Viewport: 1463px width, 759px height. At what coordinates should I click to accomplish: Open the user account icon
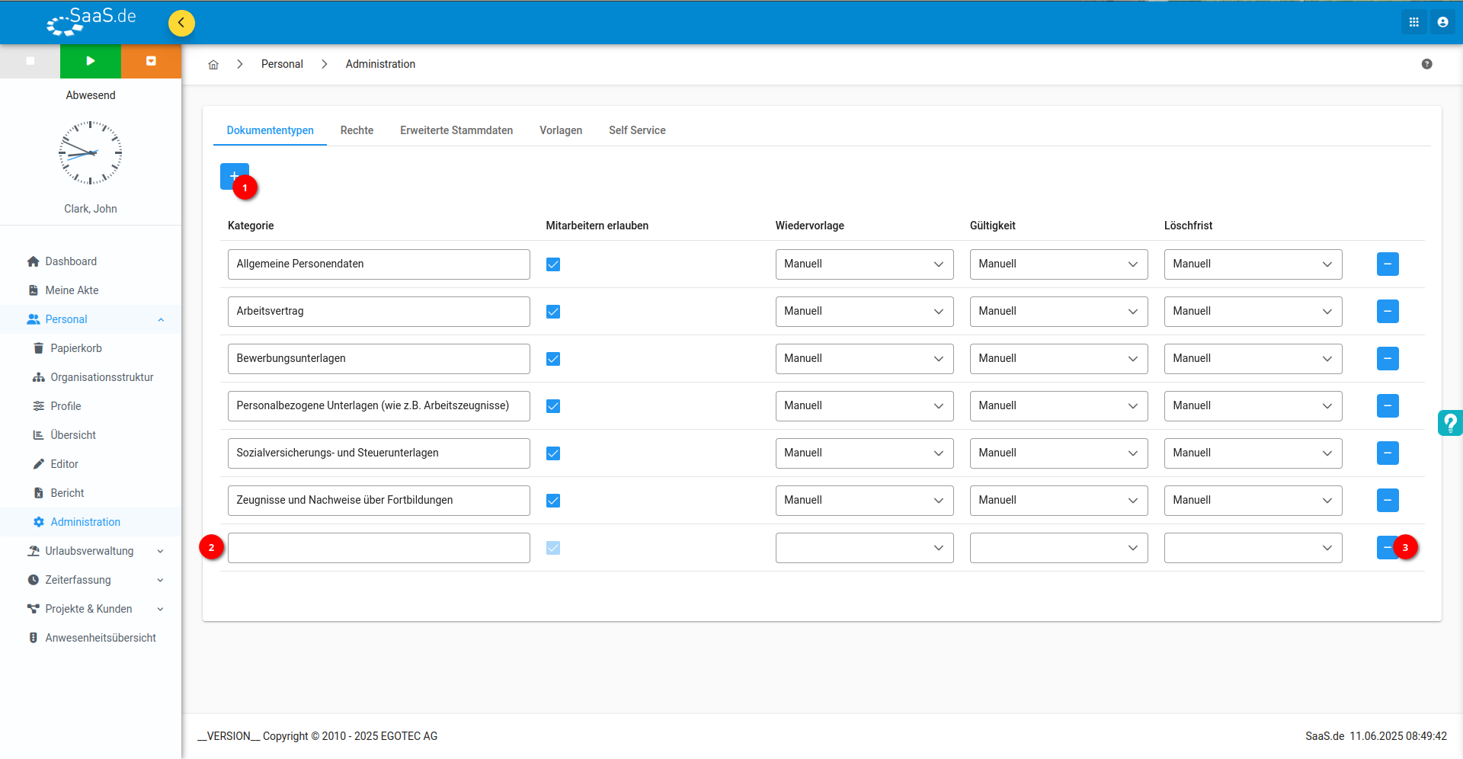(1442, 22)
